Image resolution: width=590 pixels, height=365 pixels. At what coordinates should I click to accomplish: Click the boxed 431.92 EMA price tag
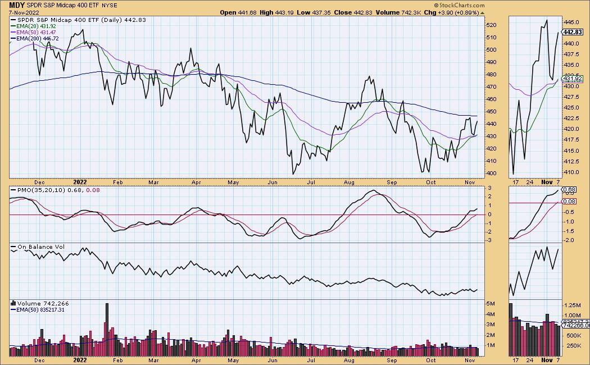[x=573, y=79]
